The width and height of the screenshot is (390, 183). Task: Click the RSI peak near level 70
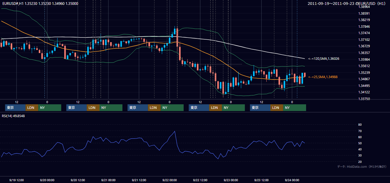[174, 131]
